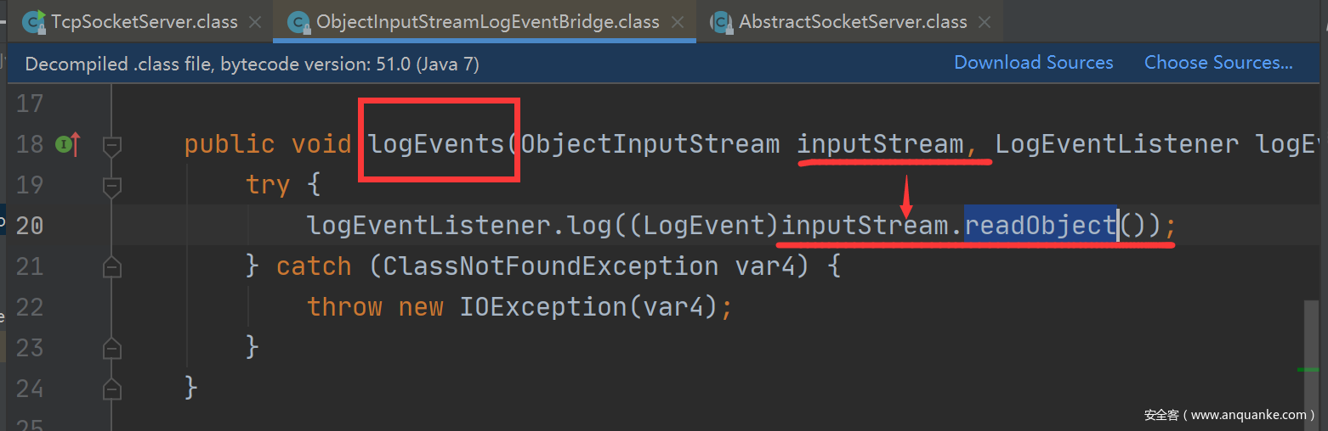Click the green marker in the right error stripe

coord(1308,369)
